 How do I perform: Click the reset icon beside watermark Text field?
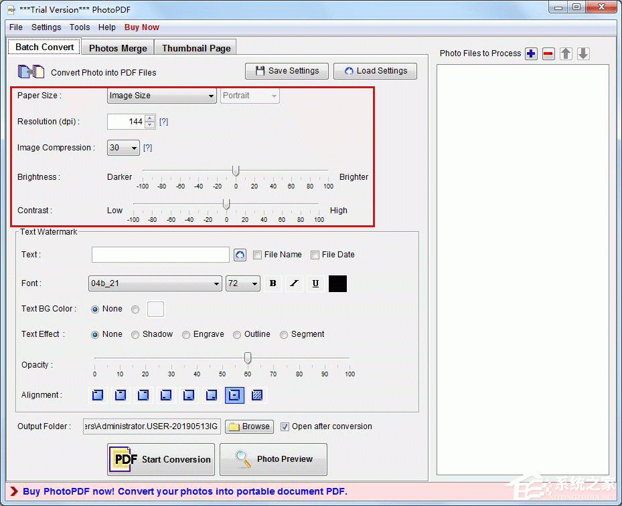[x=240, y=255]
